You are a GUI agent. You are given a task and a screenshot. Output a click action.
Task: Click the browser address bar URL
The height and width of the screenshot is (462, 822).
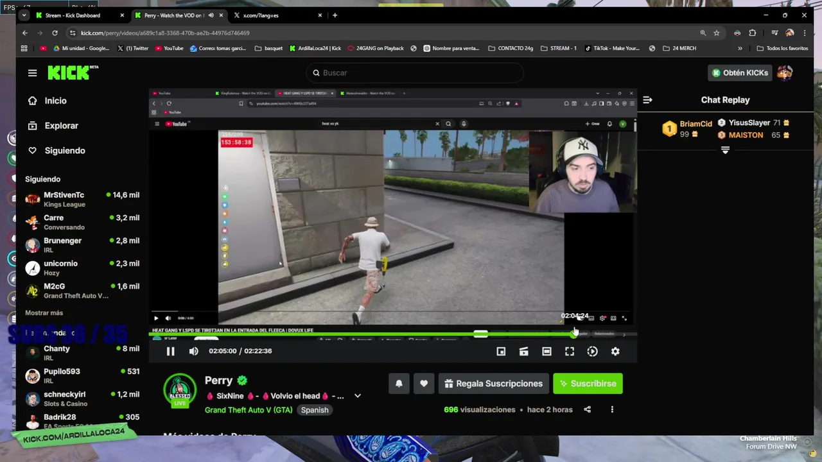[165, 33]
